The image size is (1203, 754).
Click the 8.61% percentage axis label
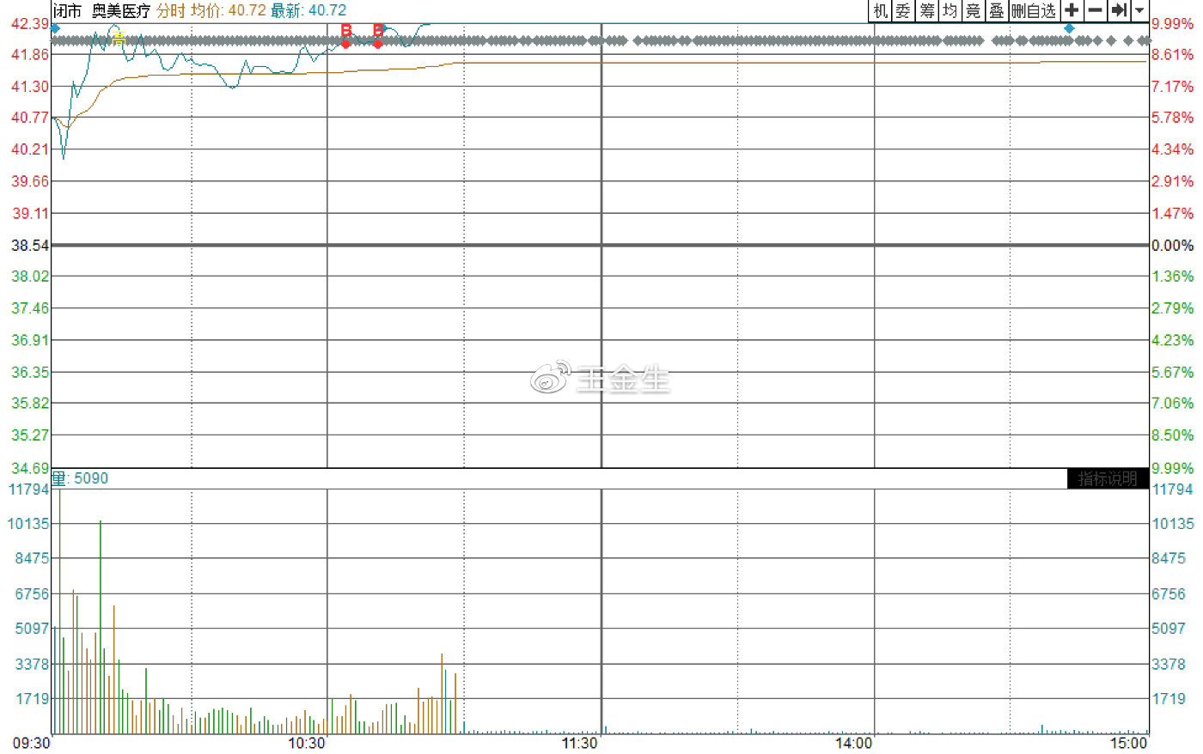pyautogui.click(x=1173, y=55)
